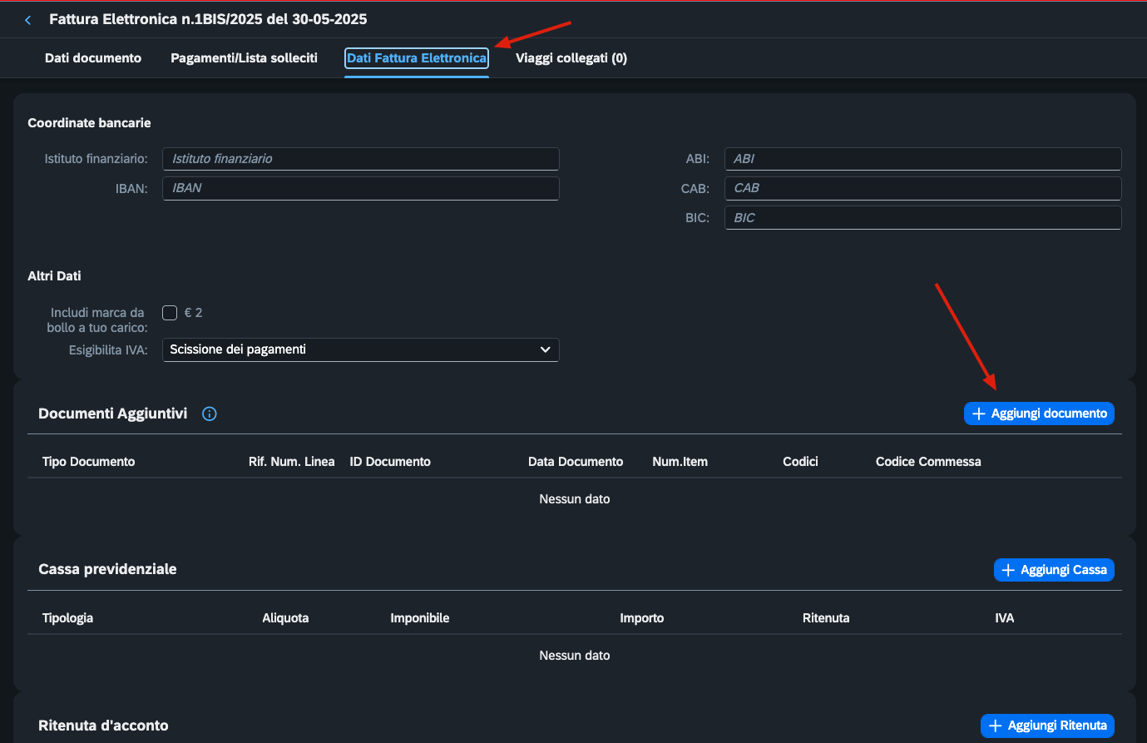Click the back arrow icon
The width and height of the screenshot is (1147, 743).
pos(28,20)
